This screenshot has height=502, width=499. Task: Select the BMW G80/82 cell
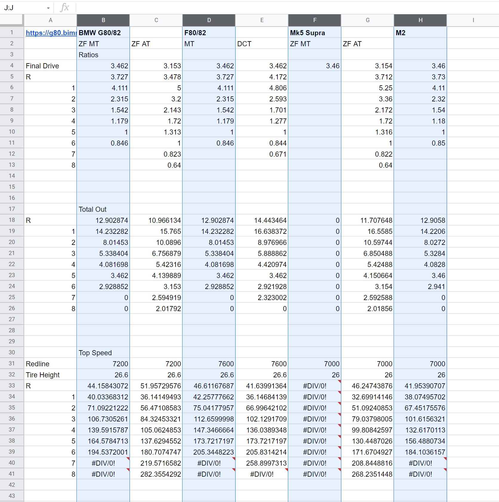pyautogui.click(x=103, y=33)
